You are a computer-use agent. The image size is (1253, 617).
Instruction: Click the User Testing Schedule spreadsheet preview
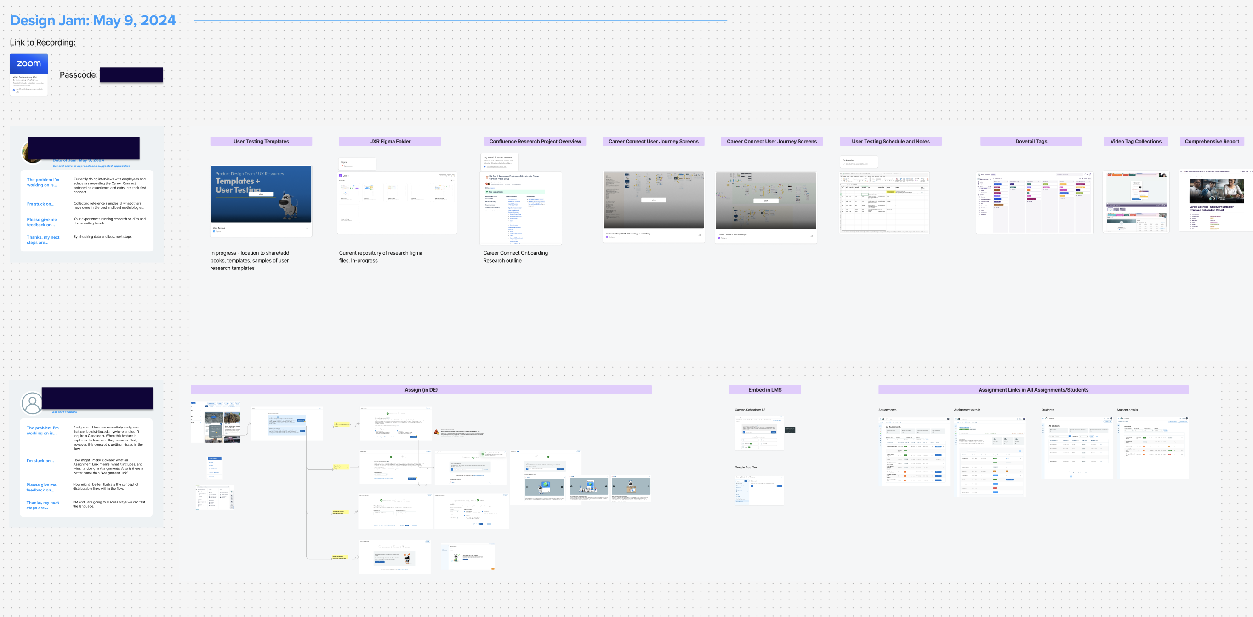pos(884,203)
